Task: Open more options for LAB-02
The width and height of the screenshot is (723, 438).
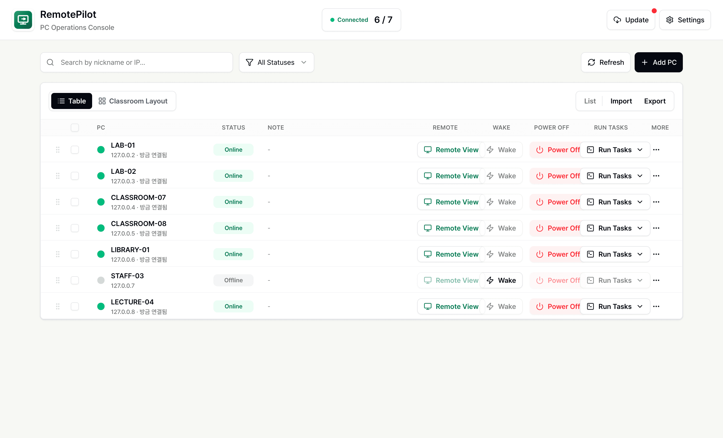Action: (x=656, y=176)
